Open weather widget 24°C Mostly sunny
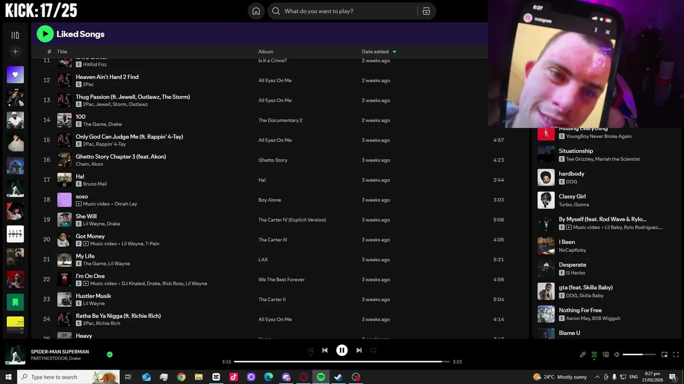The height and width of the screenshot is (384, 684). [560, 377]
